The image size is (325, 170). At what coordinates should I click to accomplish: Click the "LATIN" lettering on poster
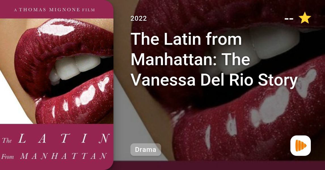coord(64,139)
